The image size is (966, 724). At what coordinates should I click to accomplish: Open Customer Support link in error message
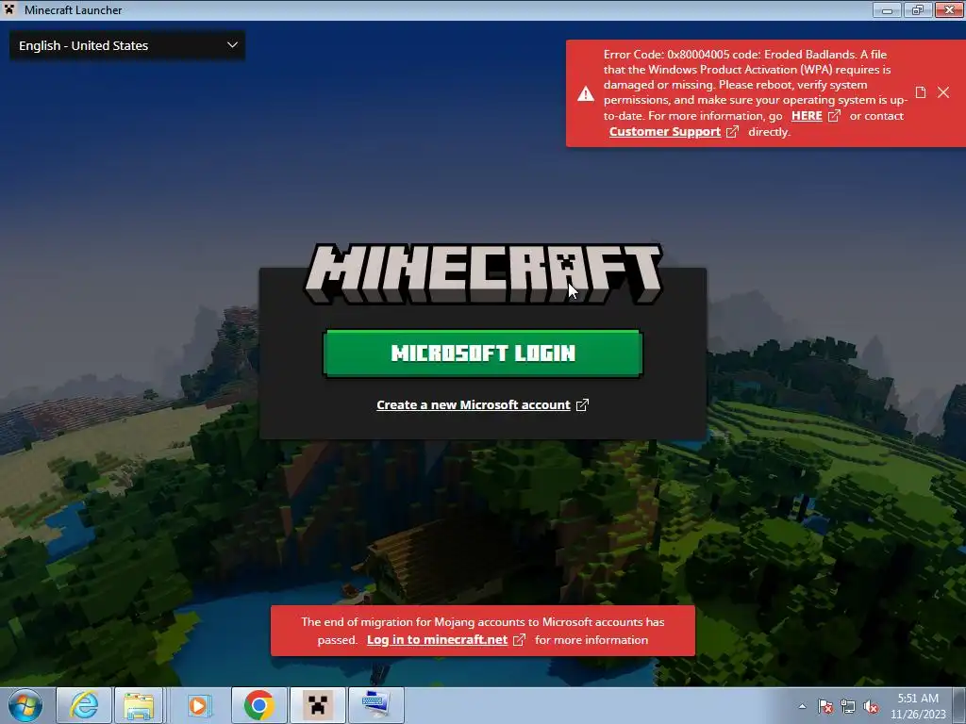[665, 132]
